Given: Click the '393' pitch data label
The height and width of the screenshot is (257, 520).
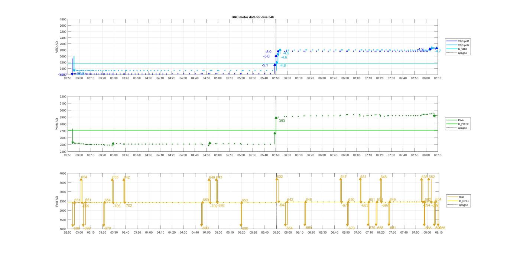Looking at the screenshot, I should click(282, 121).
